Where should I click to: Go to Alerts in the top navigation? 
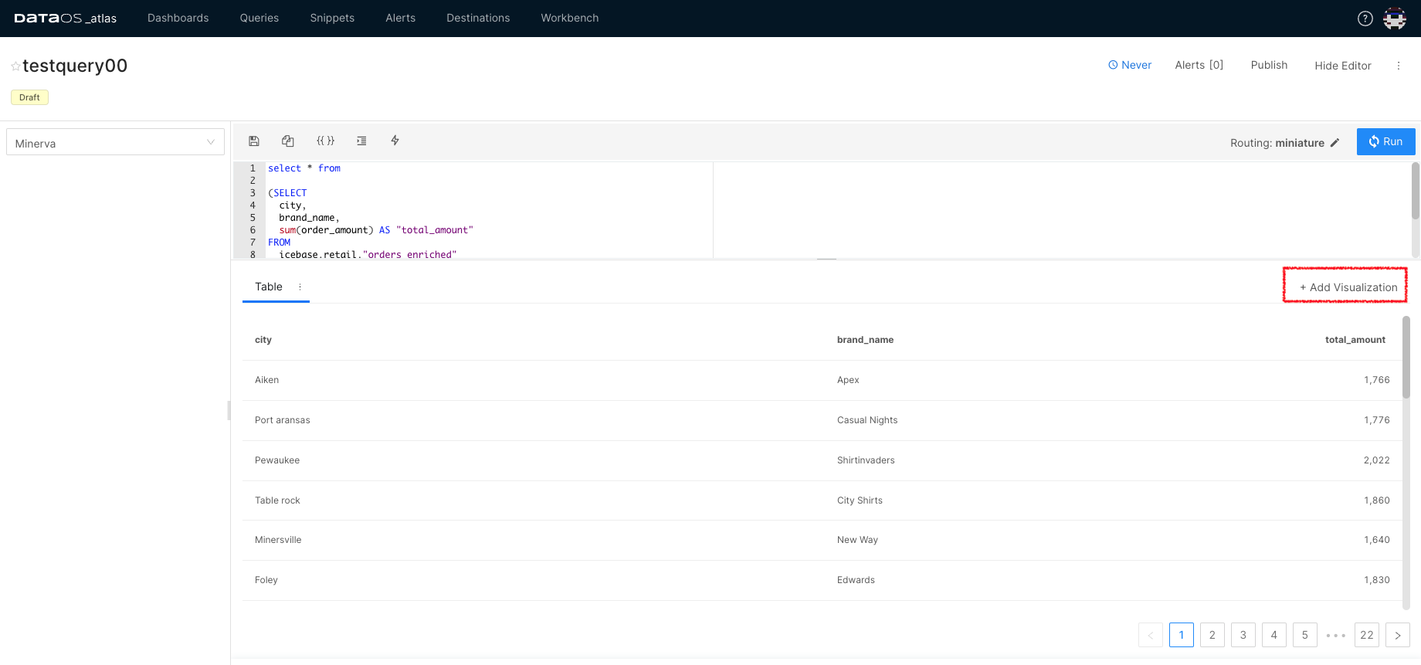(401, 18)
